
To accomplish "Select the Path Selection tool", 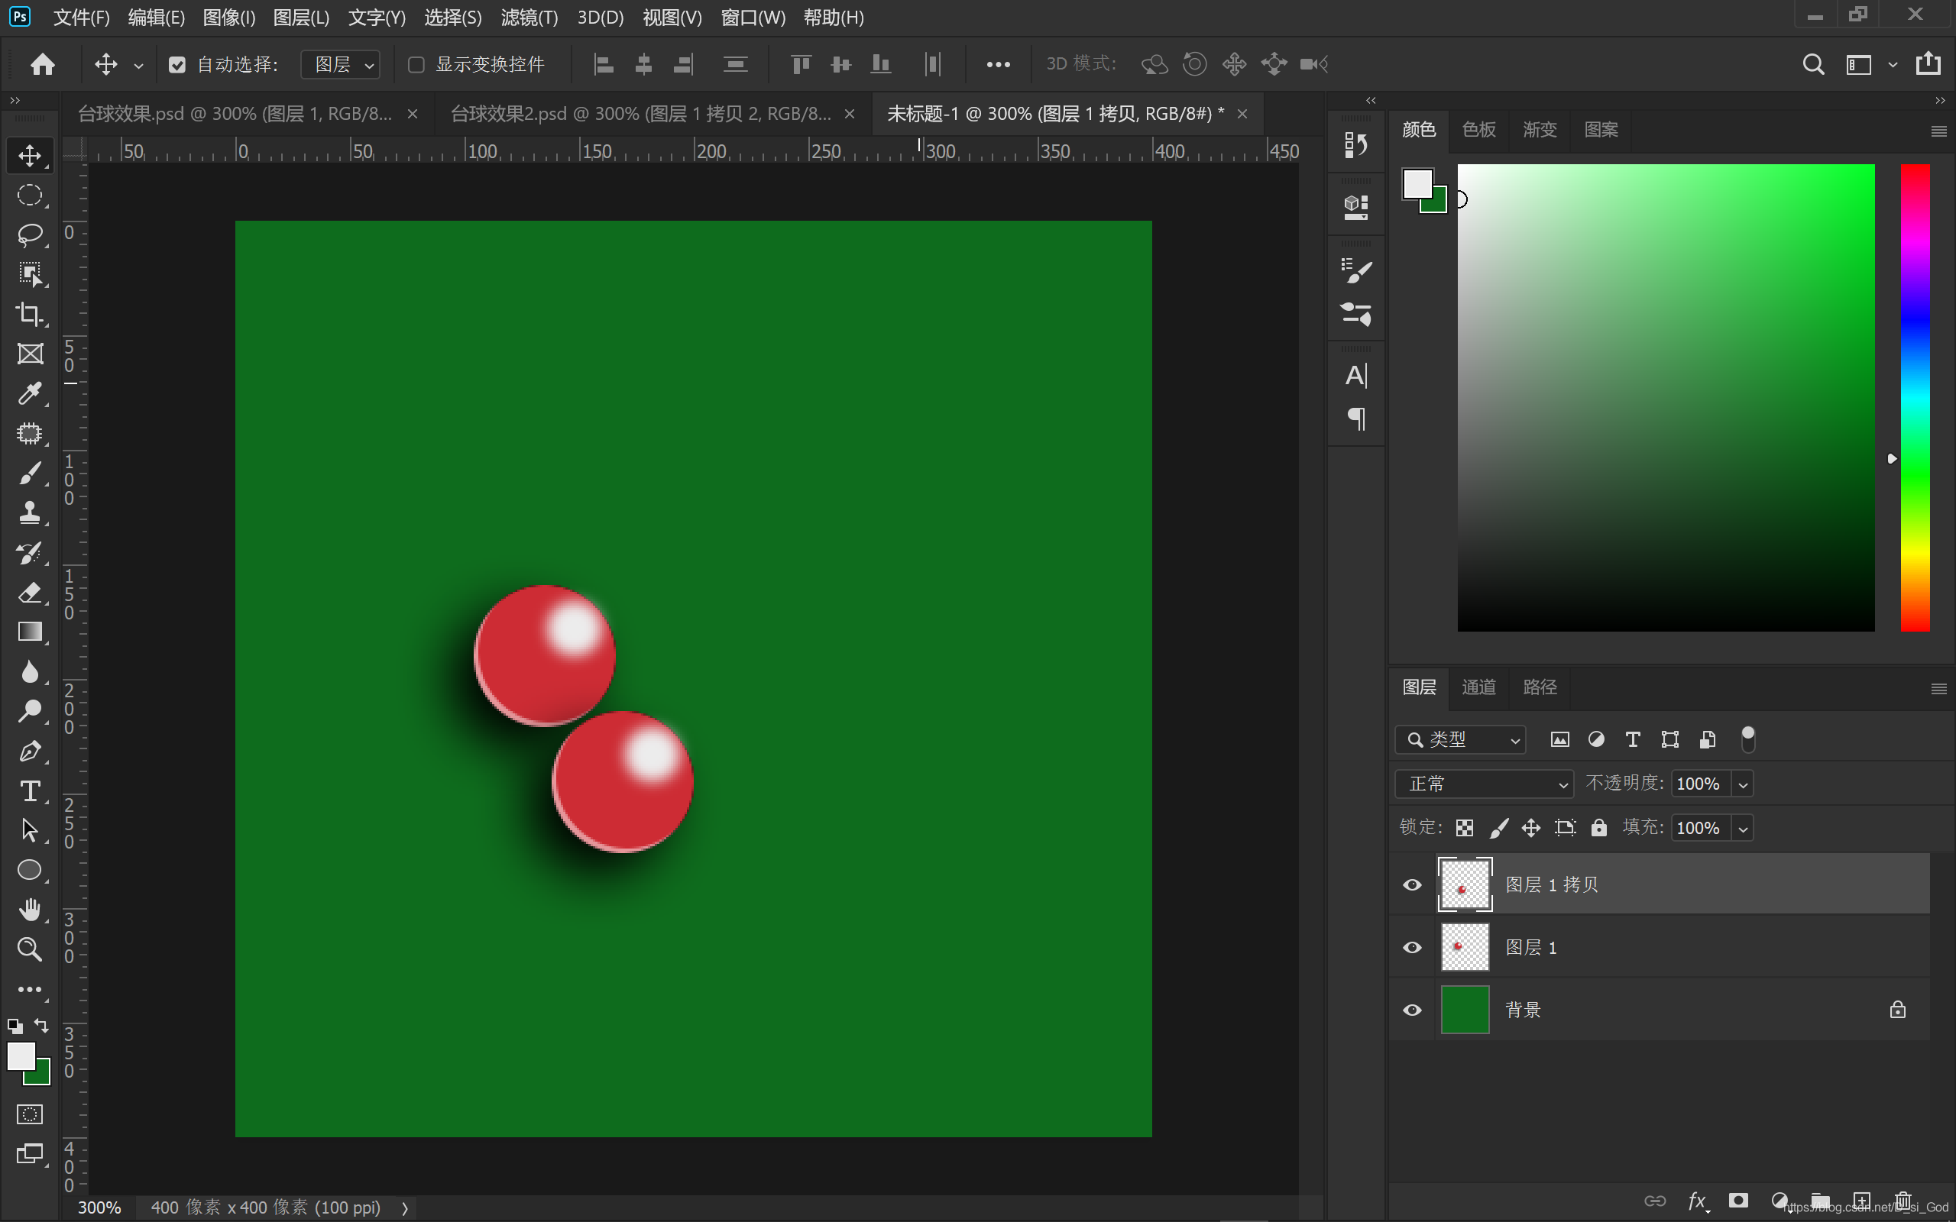I will pos(30,830).
